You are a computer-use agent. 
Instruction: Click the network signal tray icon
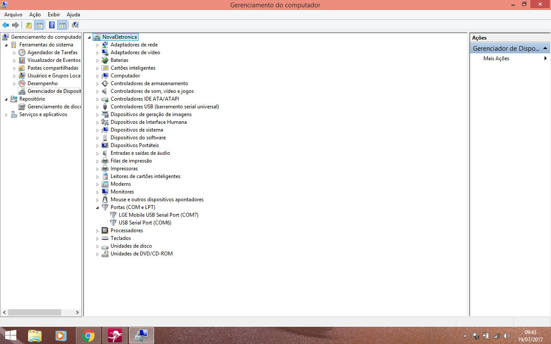coord(496,336)
